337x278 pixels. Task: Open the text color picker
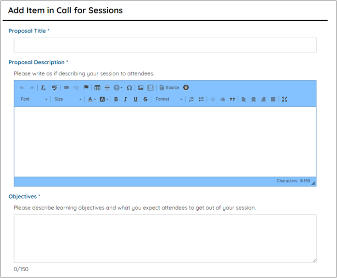[91, 99]
